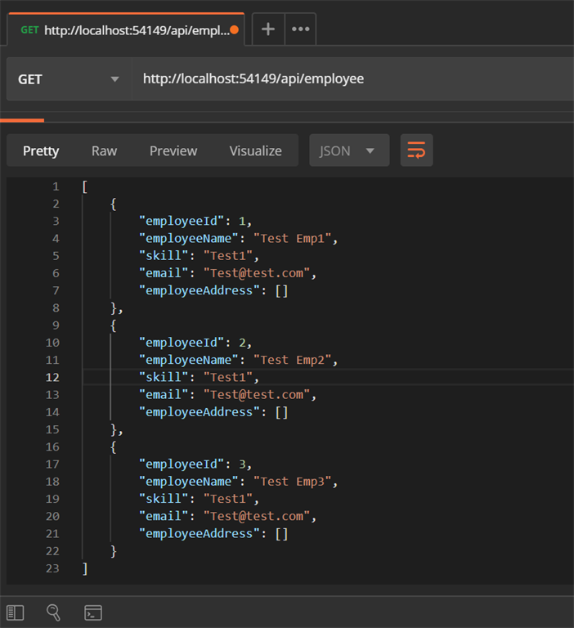The height and width of the screenshot is (628, 574).
Task: Switch to the Pretty response view
Action: tap(41, 150)
